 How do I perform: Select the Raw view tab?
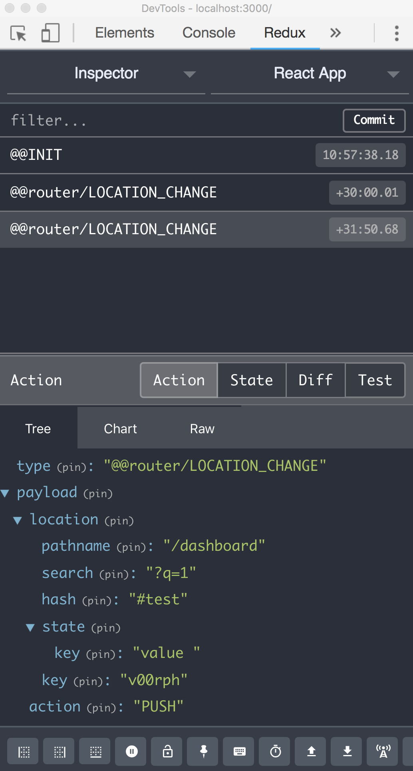click(202, 429)
